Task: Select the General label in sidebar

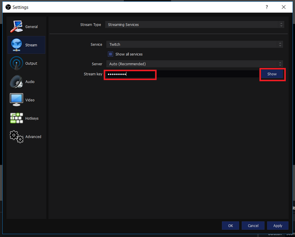Action: click(31, 27)
